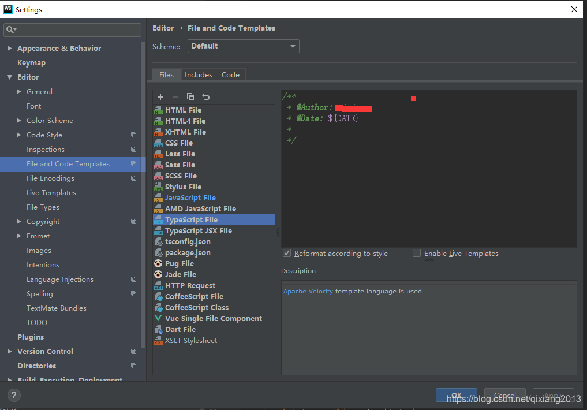
Task: Choose the Dart File icon
Action: pos(158,330)
